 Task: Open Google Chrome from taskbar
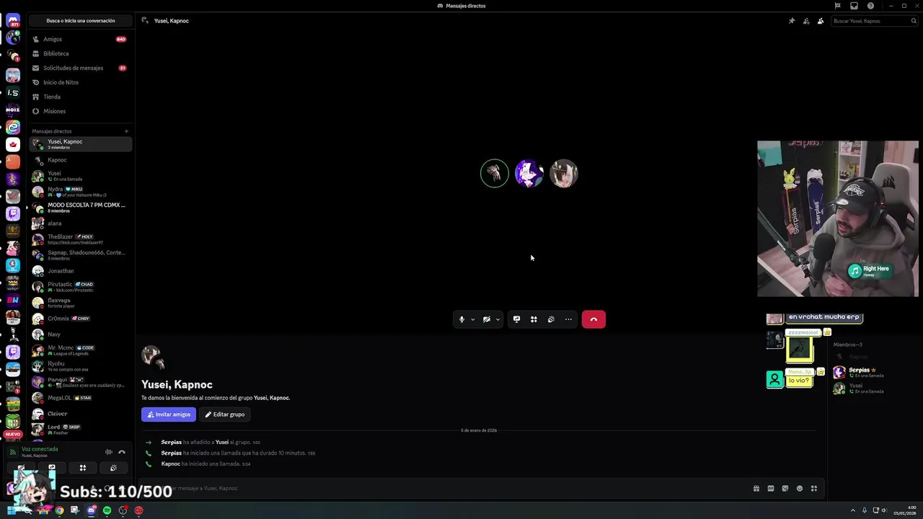click(59, 510)
